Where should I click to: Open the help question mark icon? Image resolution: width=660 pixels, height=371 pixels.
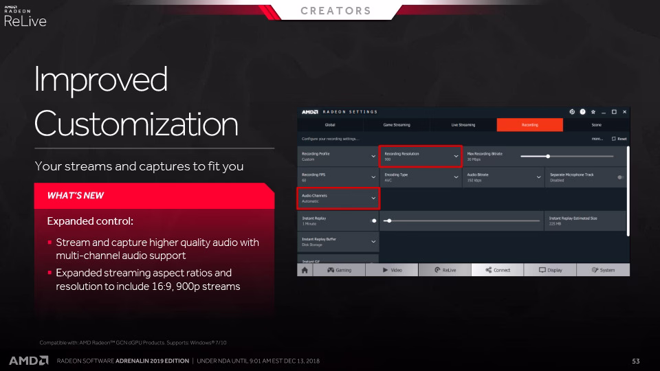(582, 112)
